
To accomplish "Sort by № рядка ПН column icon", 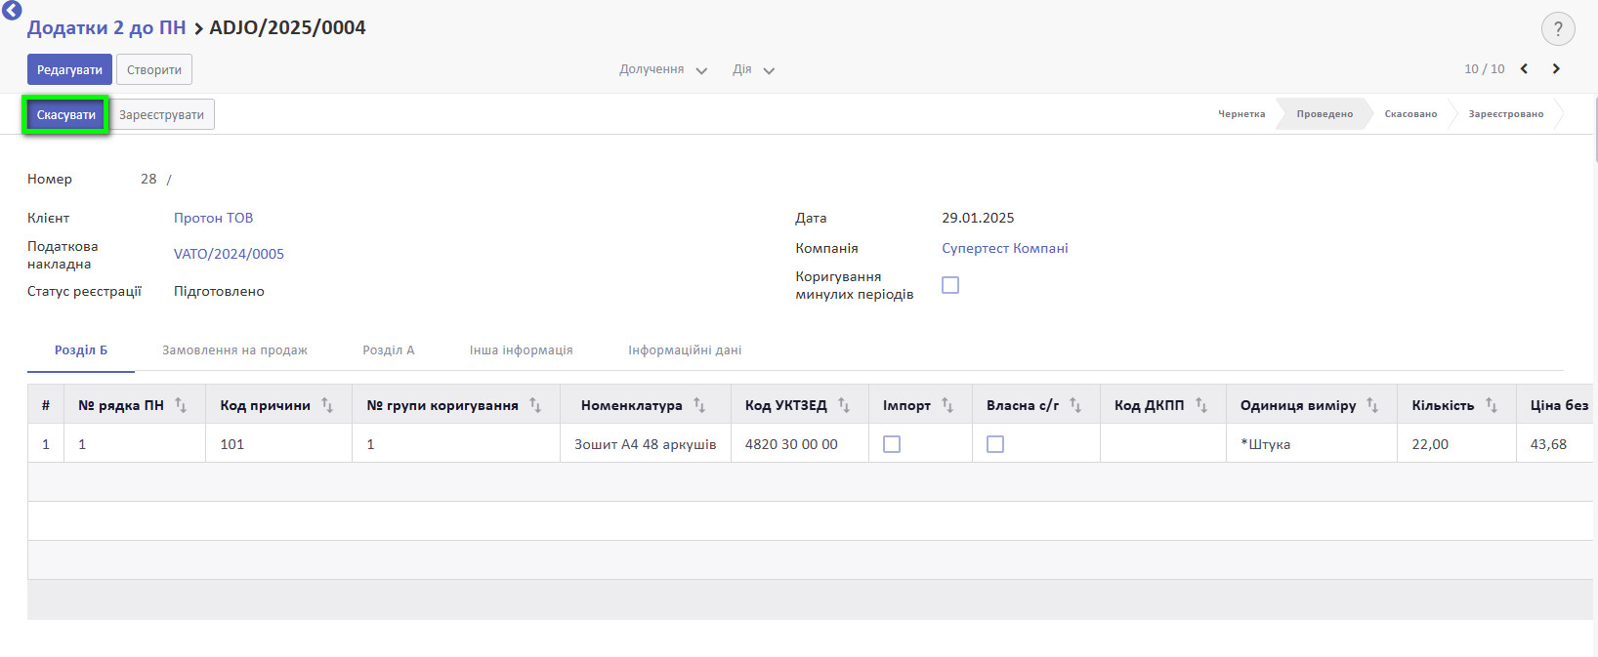I will [x=181, y=405].
